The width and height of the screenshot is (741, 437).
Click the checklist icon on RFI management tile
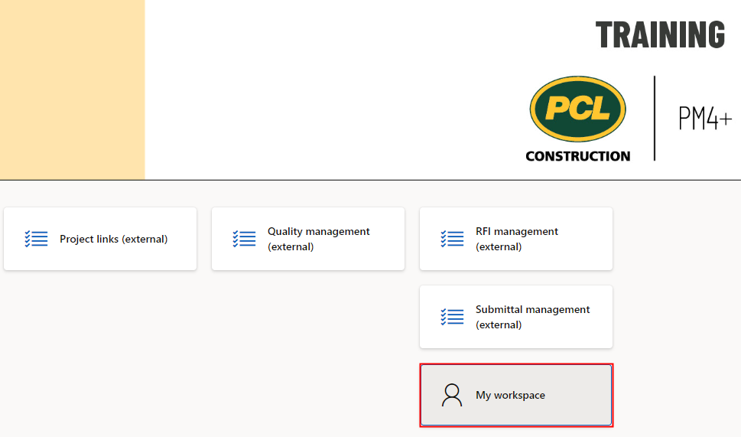point(452,239)
